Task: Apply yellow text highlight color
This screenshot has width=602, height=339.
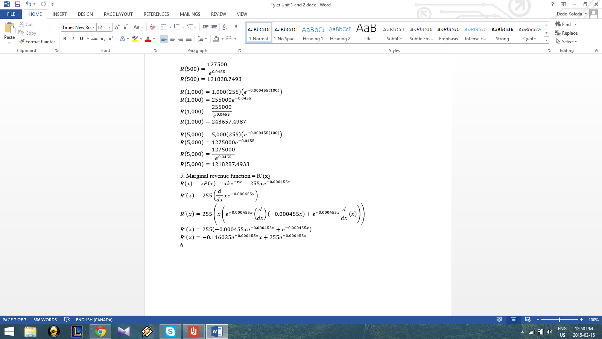Action: point(135,39)
